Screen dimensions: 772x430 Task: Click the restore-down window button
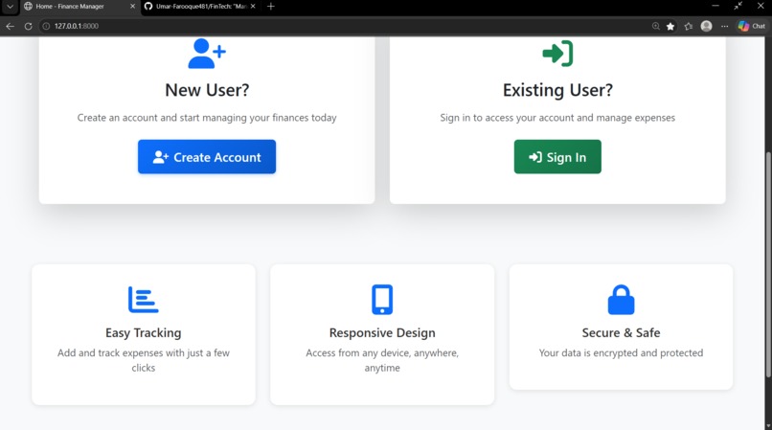tap(738, 6)
